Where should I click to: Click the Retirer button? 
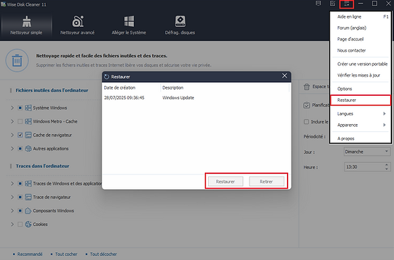[x=267, y=181]
